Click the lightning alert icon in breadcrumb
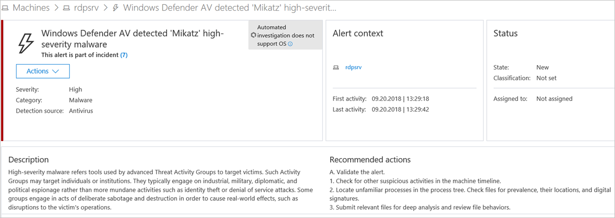This screenshot has width=615, height=218. click(x=116, y=8)
